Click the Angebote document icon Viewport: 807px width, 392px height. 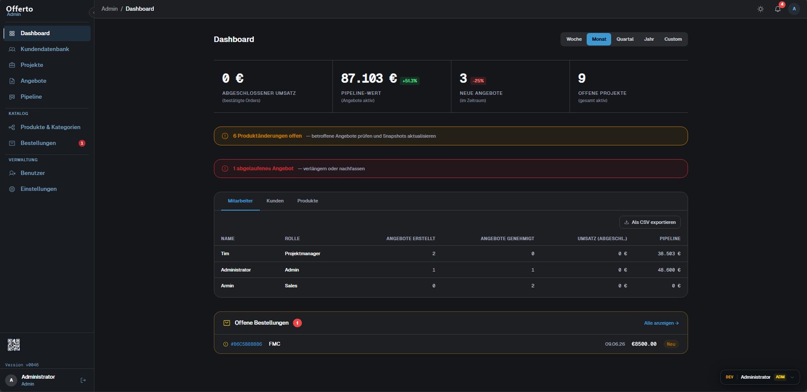click(12, 81)
